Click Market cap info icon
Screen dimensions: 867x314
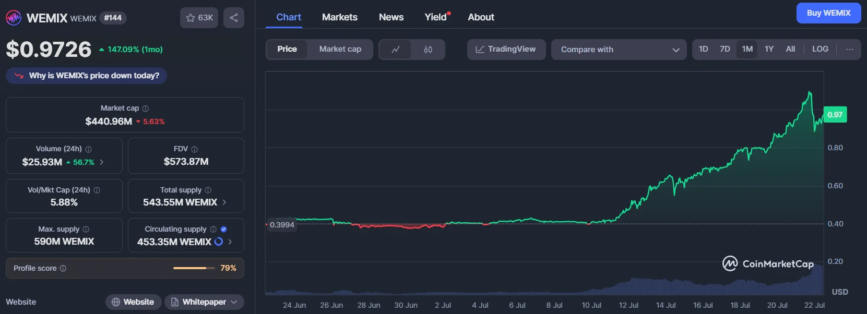point(146,108)
